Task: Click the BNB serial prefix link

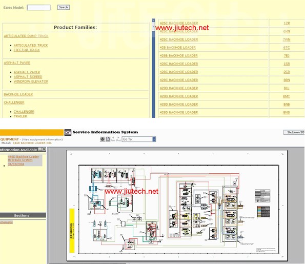Action: [287, 105]
